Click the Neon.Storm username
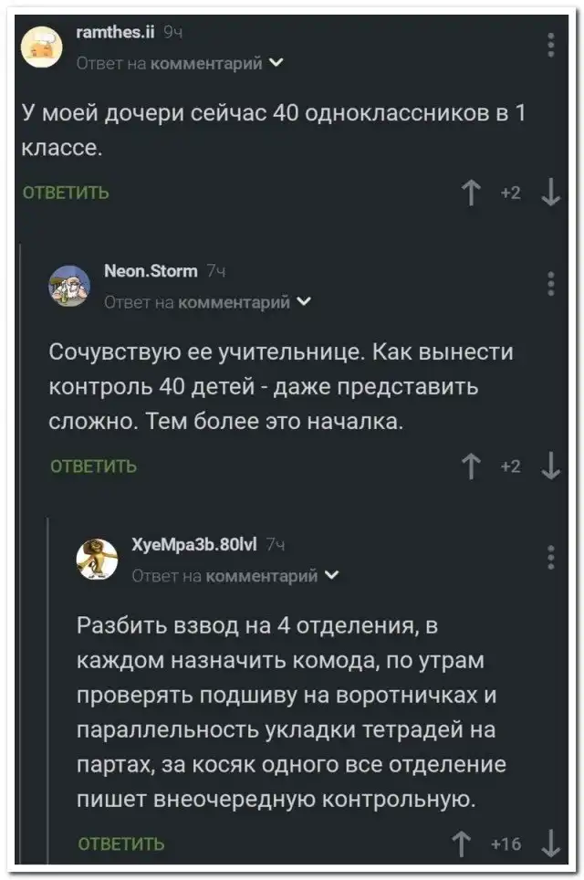The image size is (584, 880). tap(150, 271)
